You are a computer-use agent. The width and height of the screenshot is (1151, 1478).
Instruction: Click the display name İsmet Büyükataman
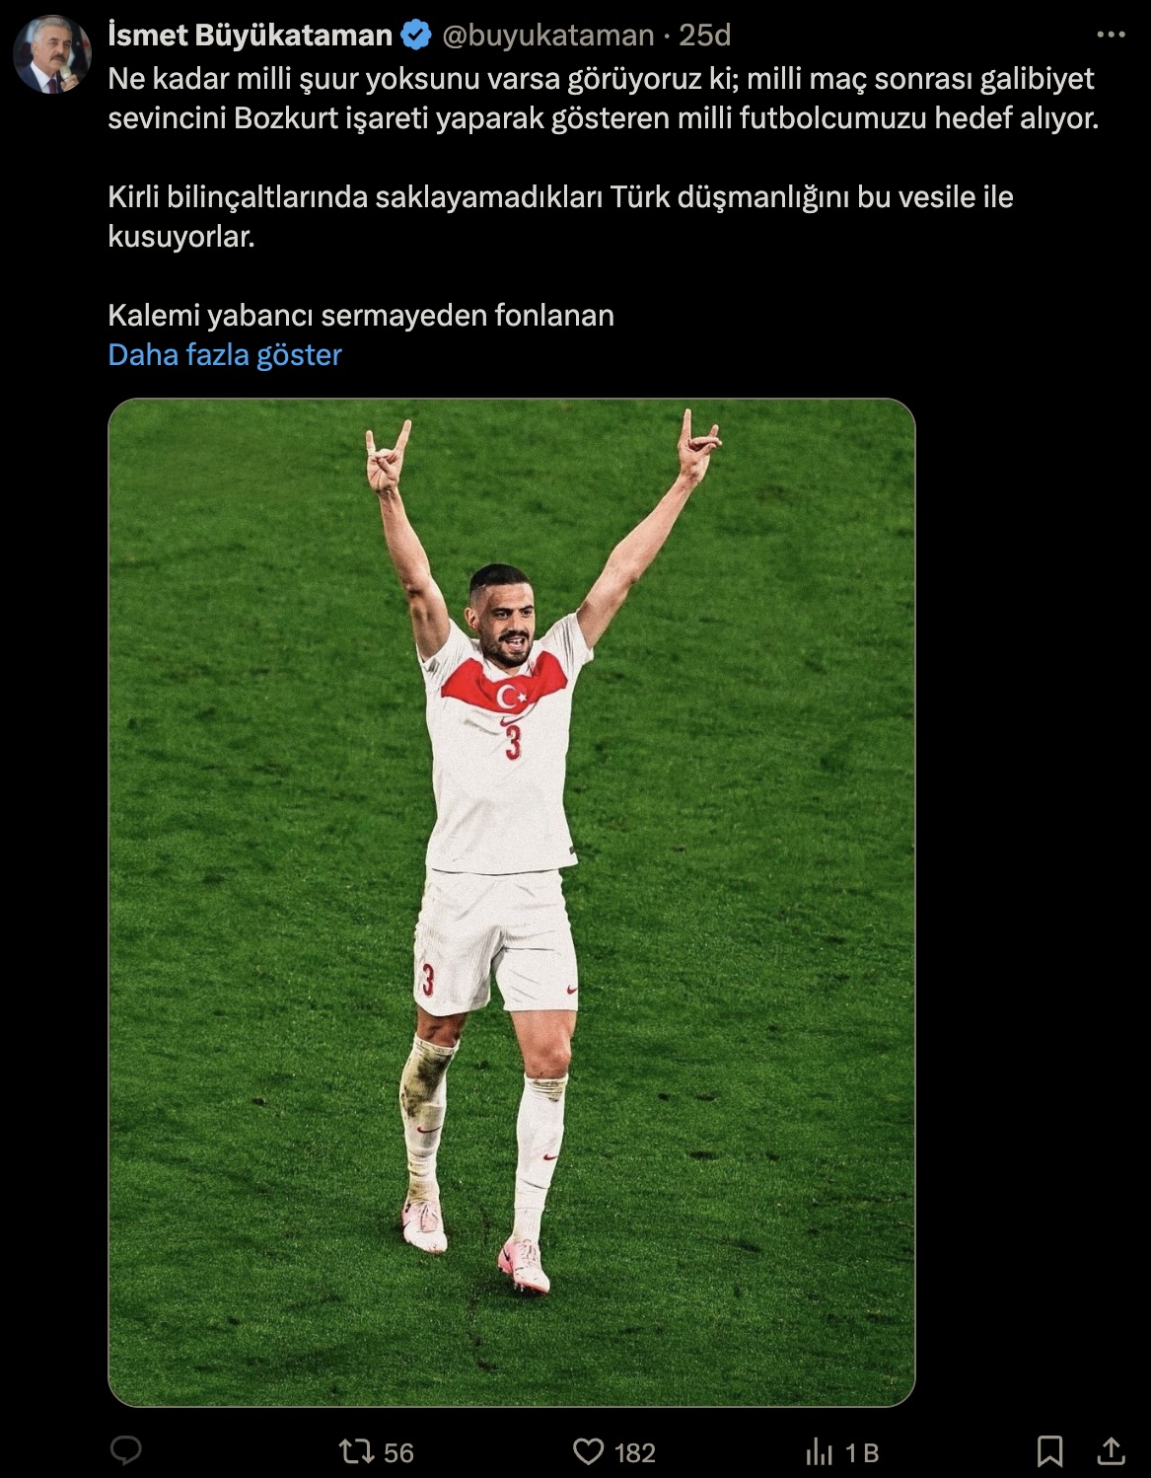[x=251, y=36]
